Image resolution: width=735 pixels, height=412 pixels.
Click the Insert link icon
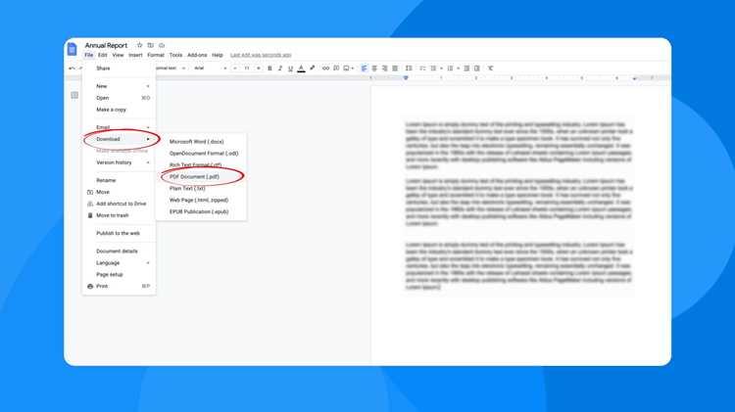click(x=325, y=69)
